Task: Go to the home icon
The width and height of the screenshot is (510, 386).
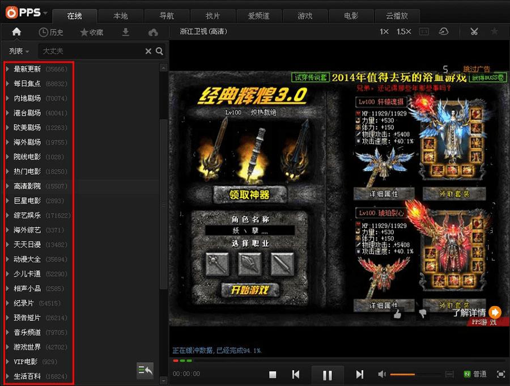Action: tap(16, 32)
